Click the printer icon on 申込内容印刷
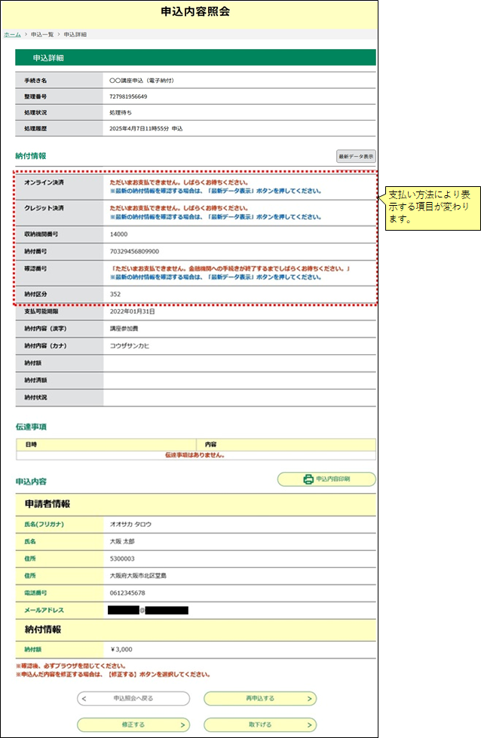Image resolution: width=481 pixels, height=738 pixels. 308,479
